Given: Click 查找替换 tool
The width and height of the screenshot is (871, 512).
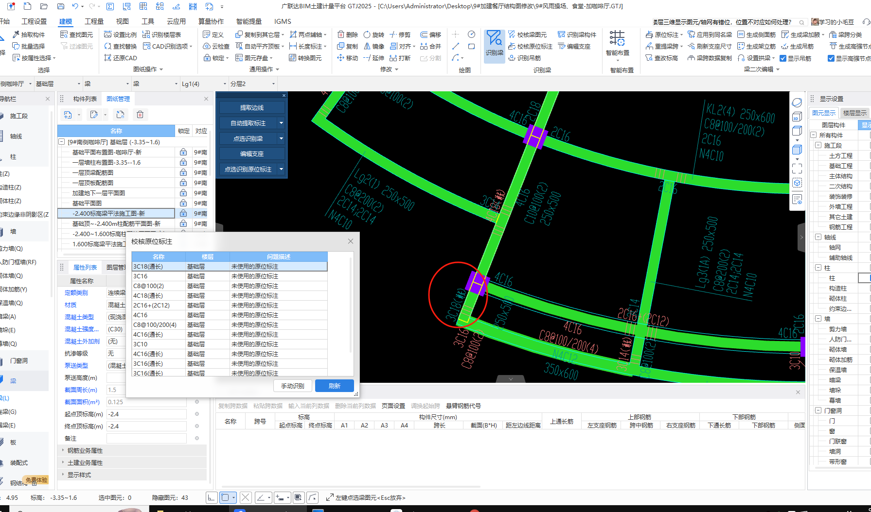Looking at the screenshot, I should (x=121, y=46).
